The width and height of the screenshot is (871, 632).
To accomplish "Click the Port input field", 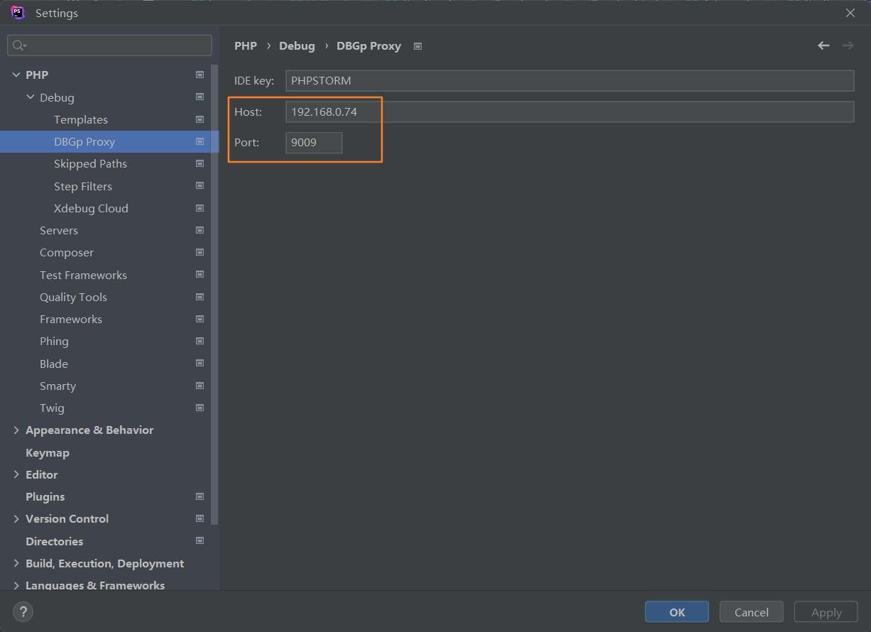I will click(x=314, y=142).
